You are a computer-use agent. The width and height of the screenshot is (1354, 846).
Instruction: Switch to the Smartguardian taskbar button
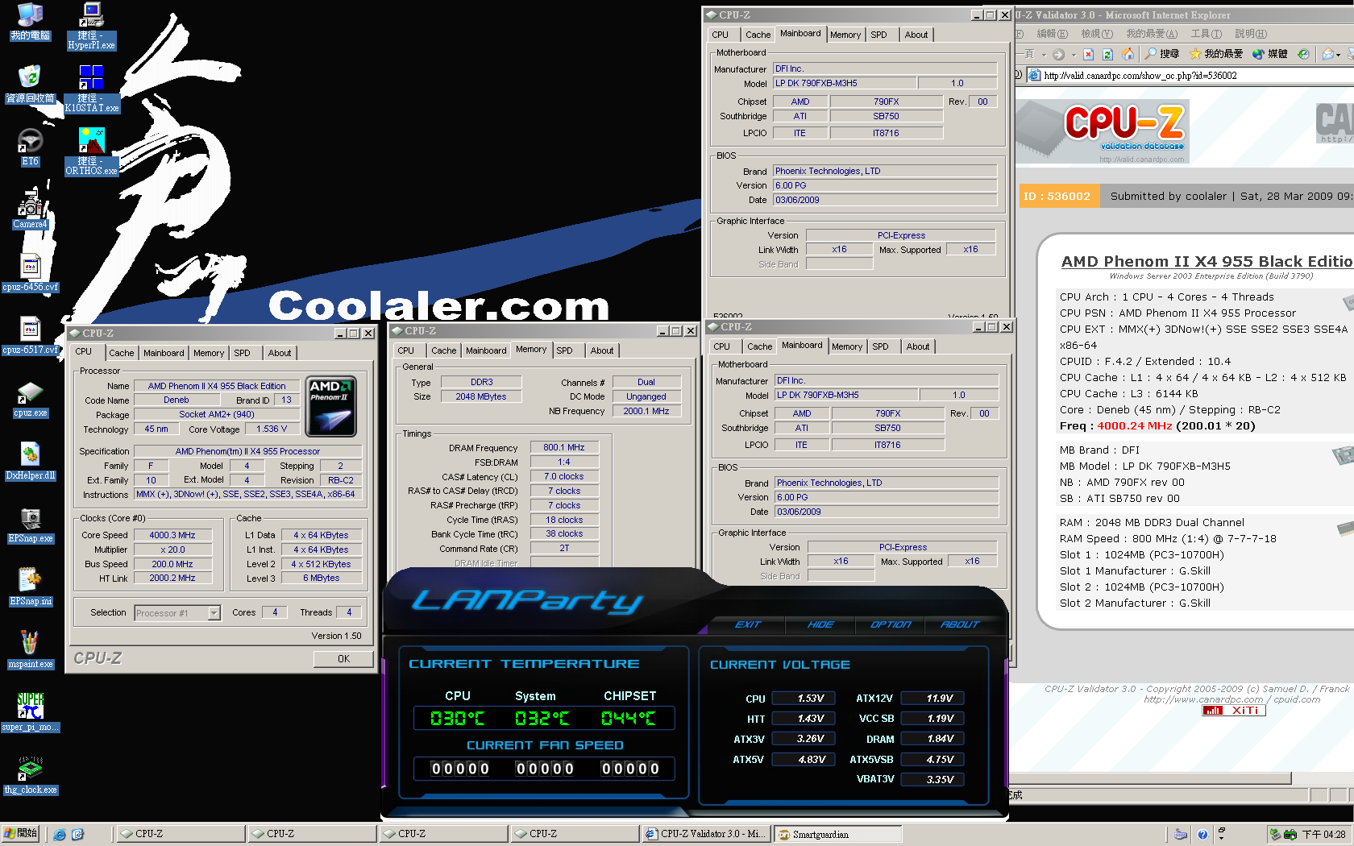pyautogui.click(x=837, y=834)
